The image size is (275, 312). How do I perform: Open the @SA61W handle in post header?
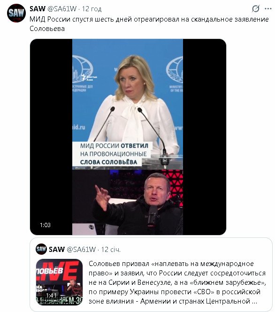click(62, 9)
